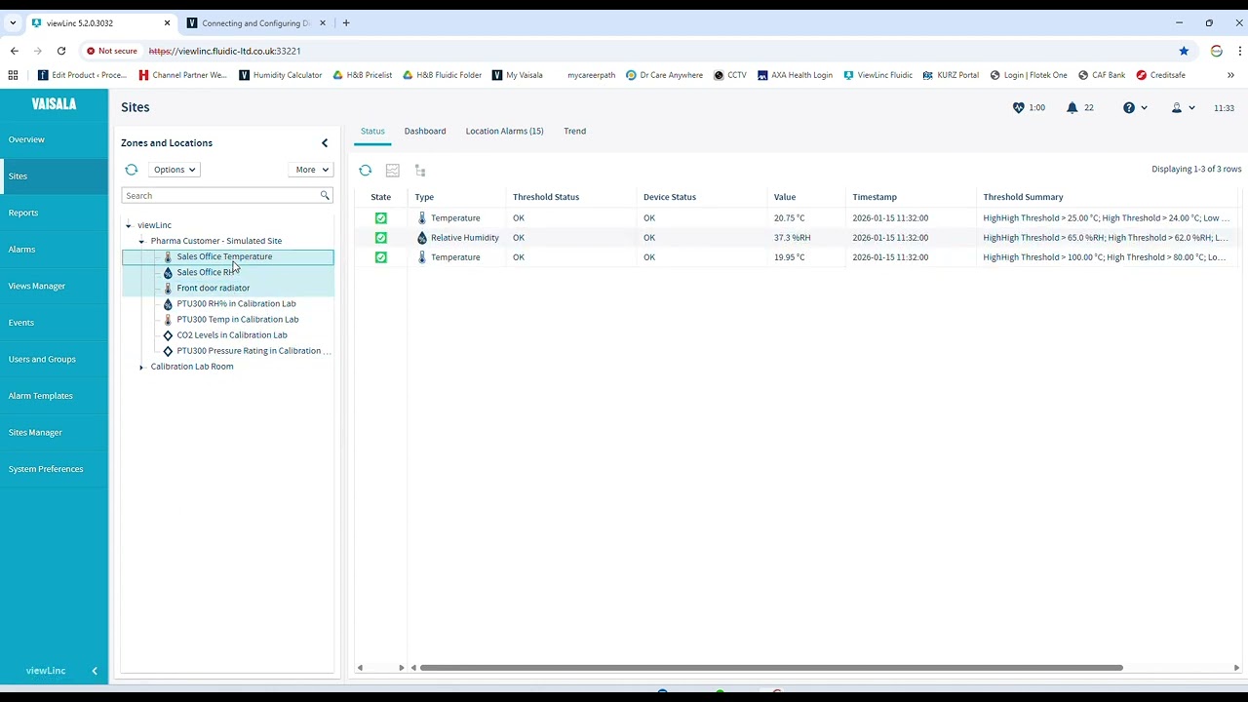
Task: Open browser three-dot menu
Action: click(x=1240, y=51)
